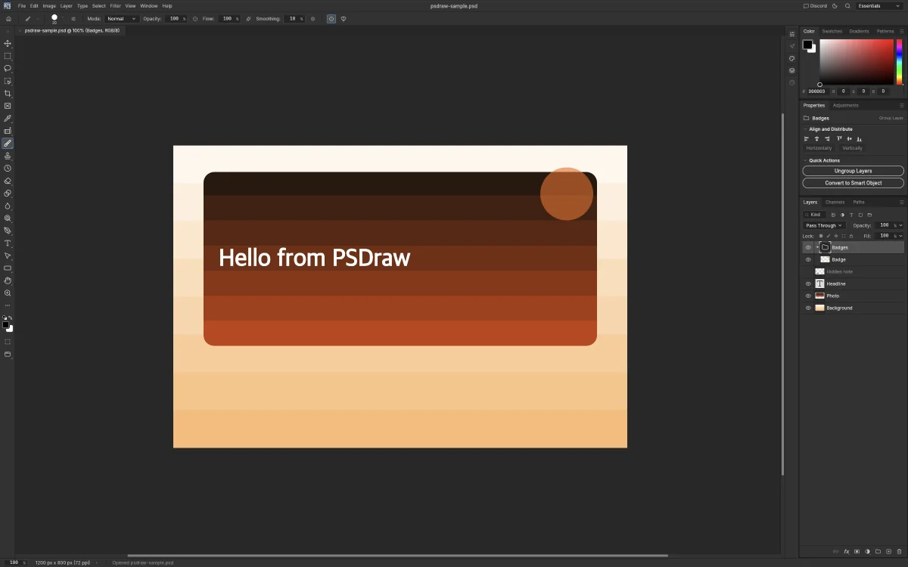Hide the Photo layer
The height and width of the screenshot is (567, 908).
[x=808, y=296]
